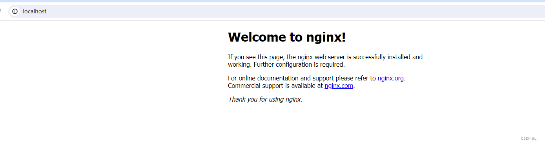This screenshot has height=144, width=545.
Task: Open the nginx.com commercial support link
Action: point(339,86)
